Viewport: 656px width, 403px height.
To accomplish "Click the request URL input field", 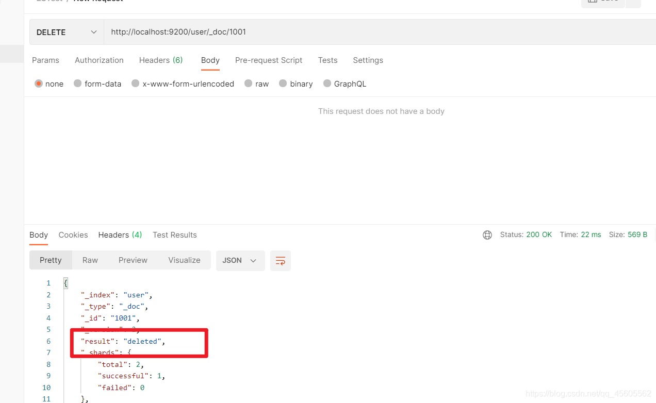I will pos(380,32).
